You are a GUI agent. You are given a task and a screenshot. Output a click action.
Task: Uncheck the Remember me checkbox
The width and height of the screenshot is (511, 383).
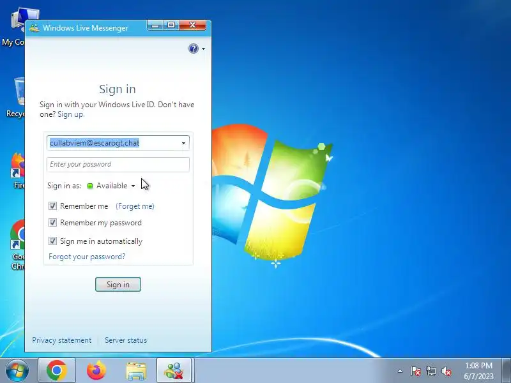pyautogui.click(x=52, y=206)
